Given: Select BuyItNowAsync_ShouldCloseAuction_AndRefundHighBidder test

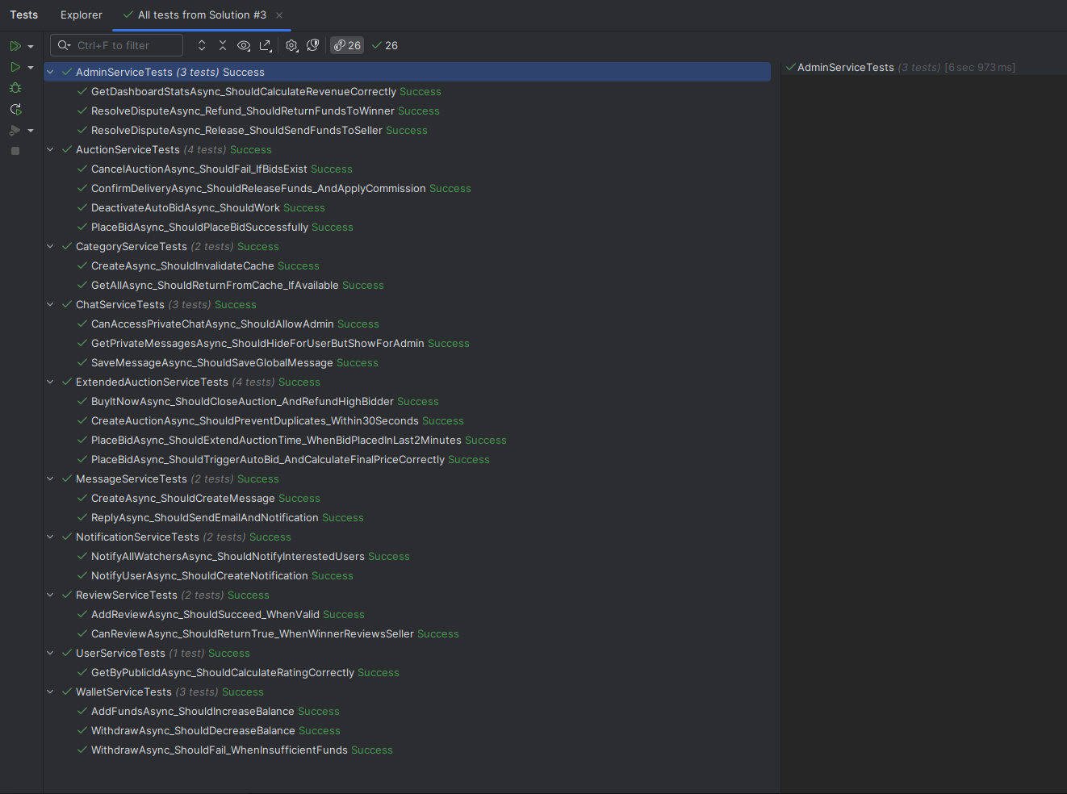Looking at the screenshot, I should click(x=407, y=401).
